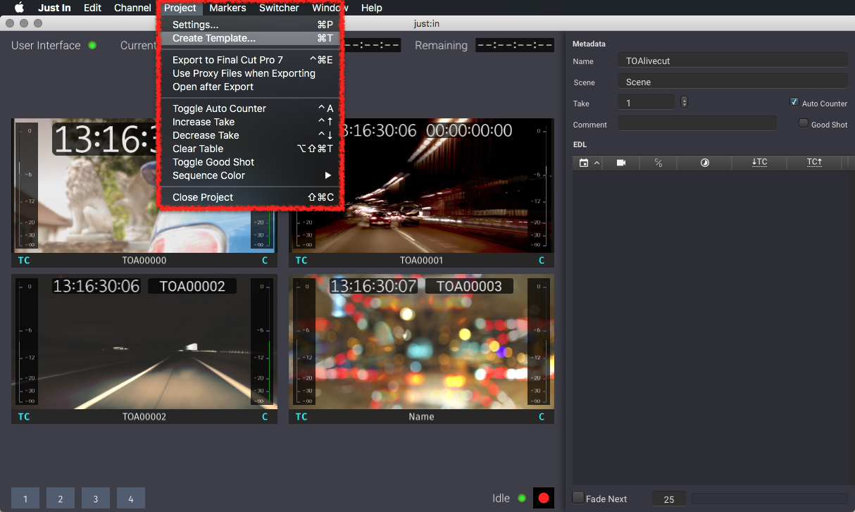855x512 pixels.
Task: Click the EDL camera column icon
Action: [x=621, y=163]
